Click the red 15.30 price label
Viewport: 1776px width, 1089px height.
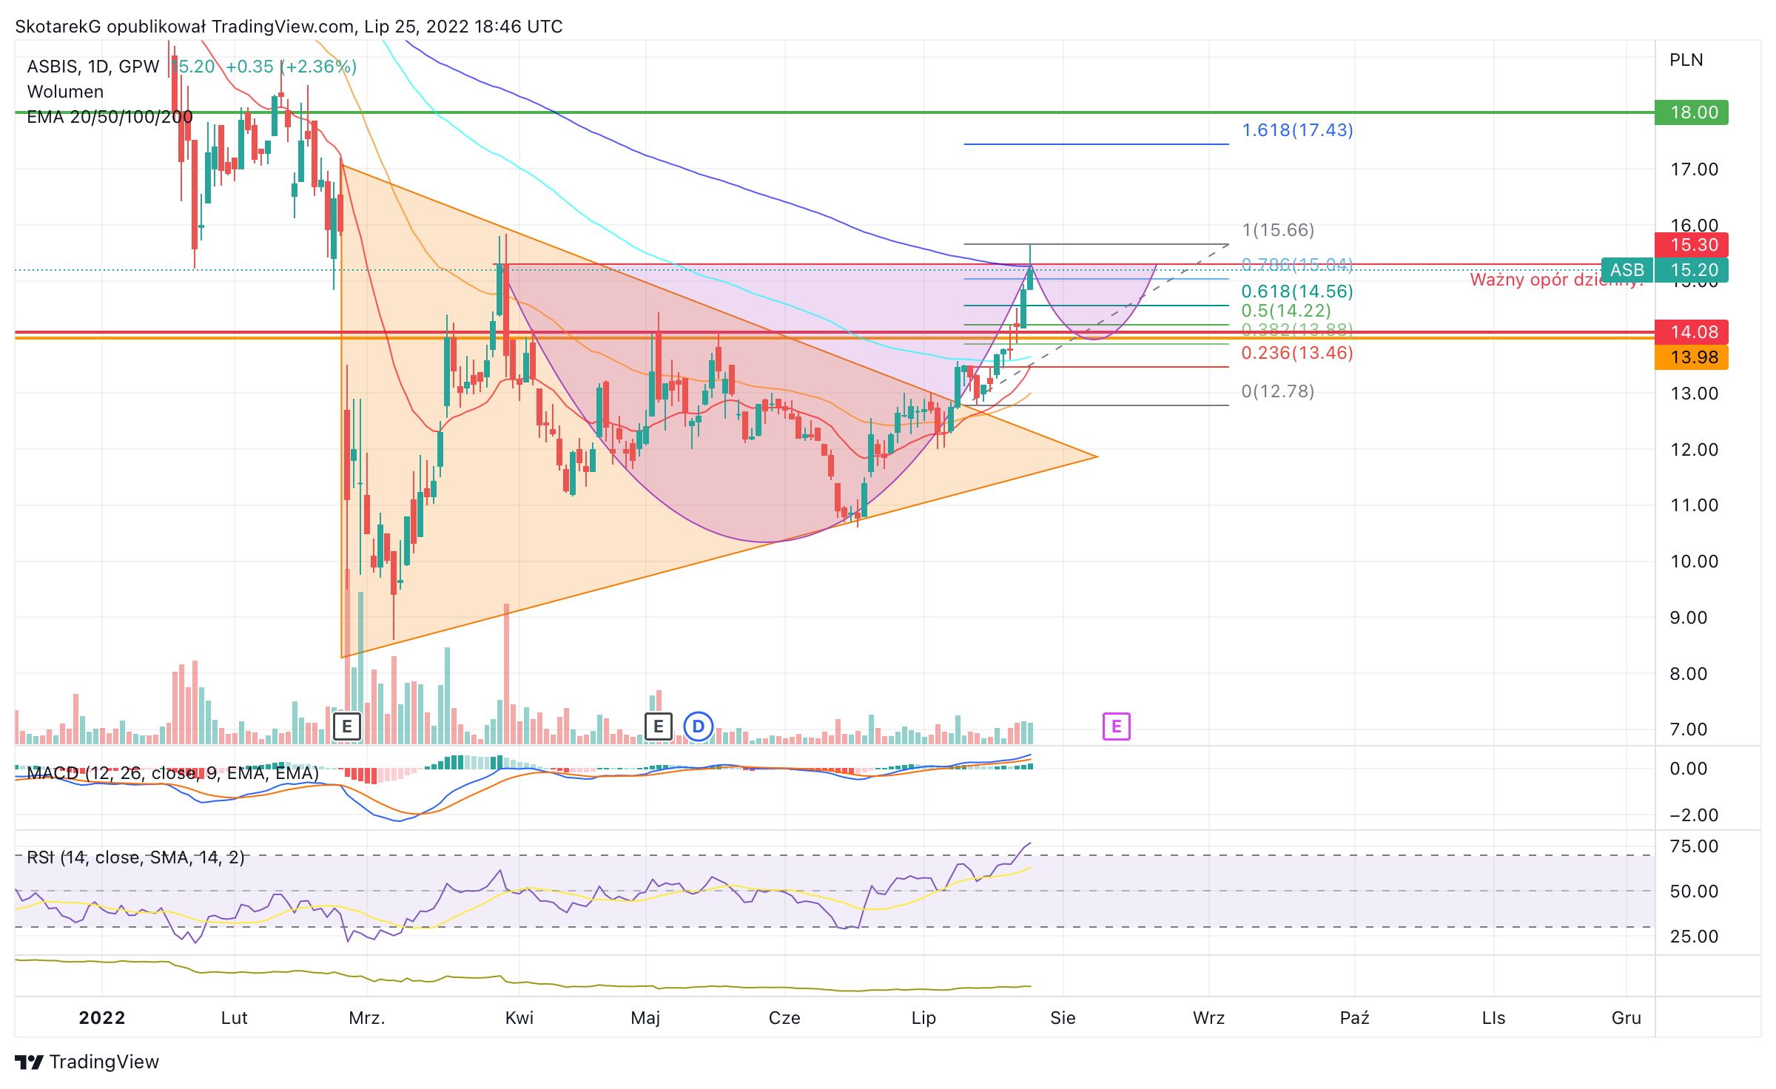click(x=1692, y=245)
